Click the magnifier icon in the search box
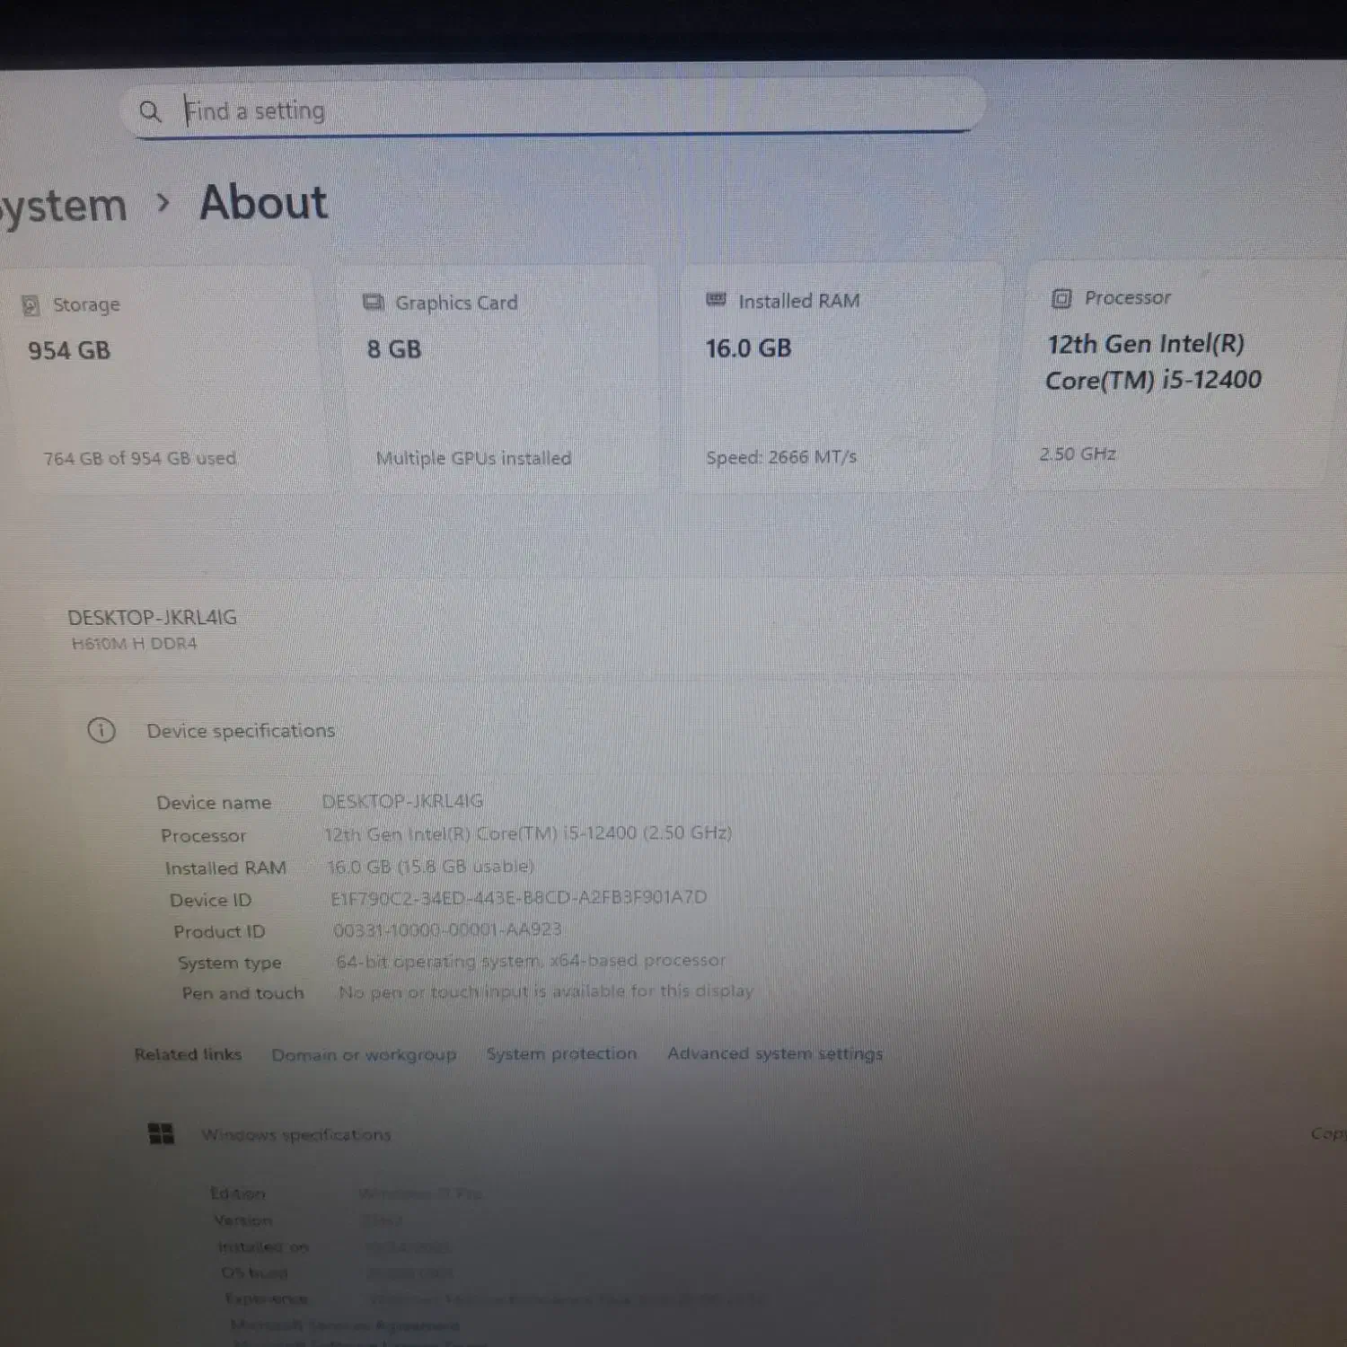The width and height of the screenshot is (1347, 1347). pyautogui.click(x=150, y=111)
